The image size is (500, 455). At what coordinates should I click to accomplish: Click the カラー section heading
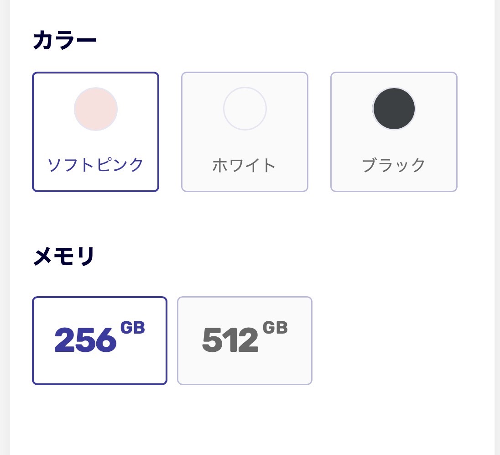(x=65, y=41)
